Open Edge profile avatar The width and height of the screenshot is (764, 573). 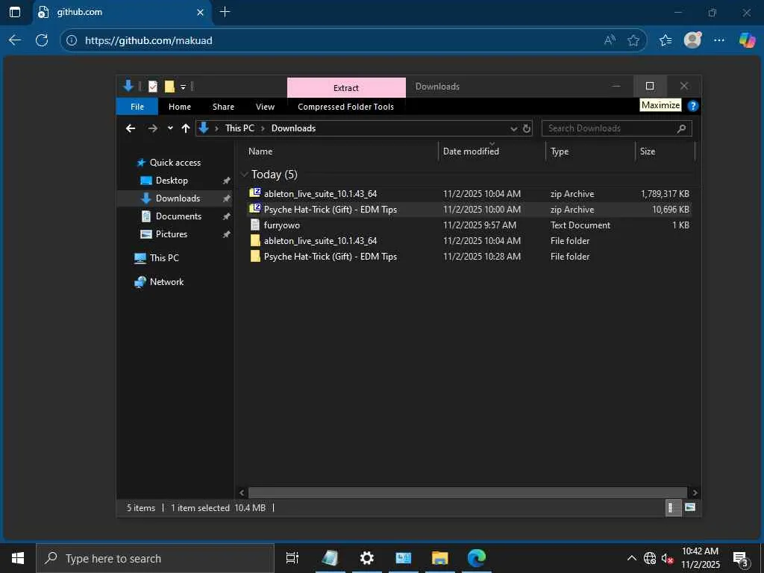[x=692, y=40]
